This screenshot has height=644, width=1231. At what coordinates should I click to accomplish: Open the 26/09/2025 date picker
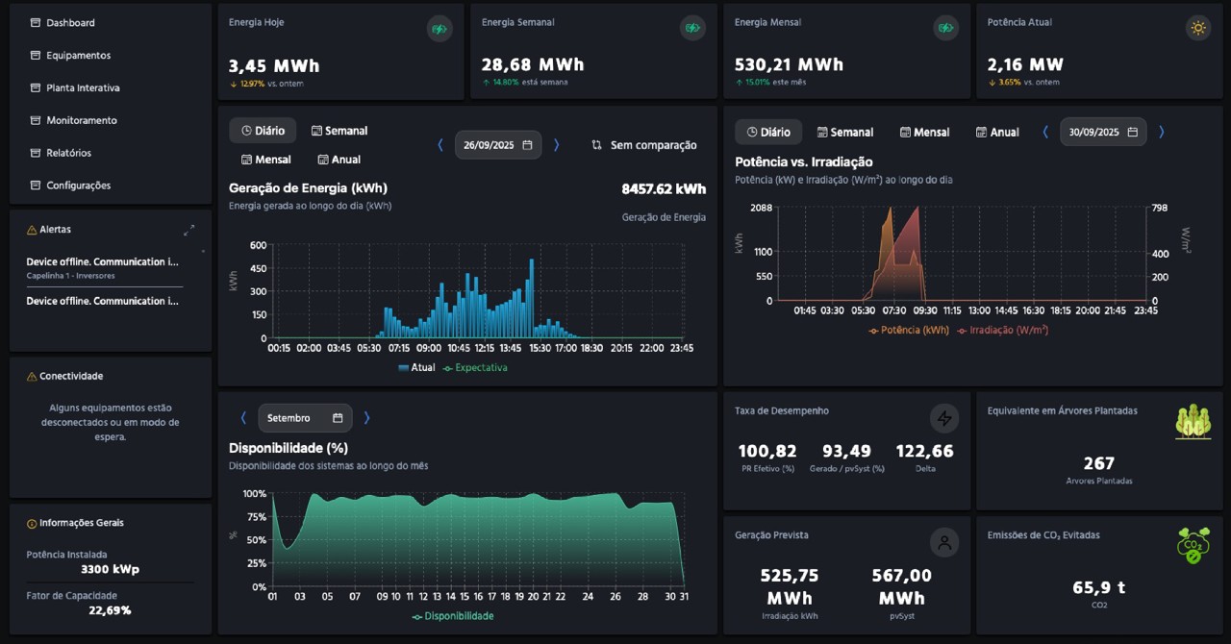[497, 145]
